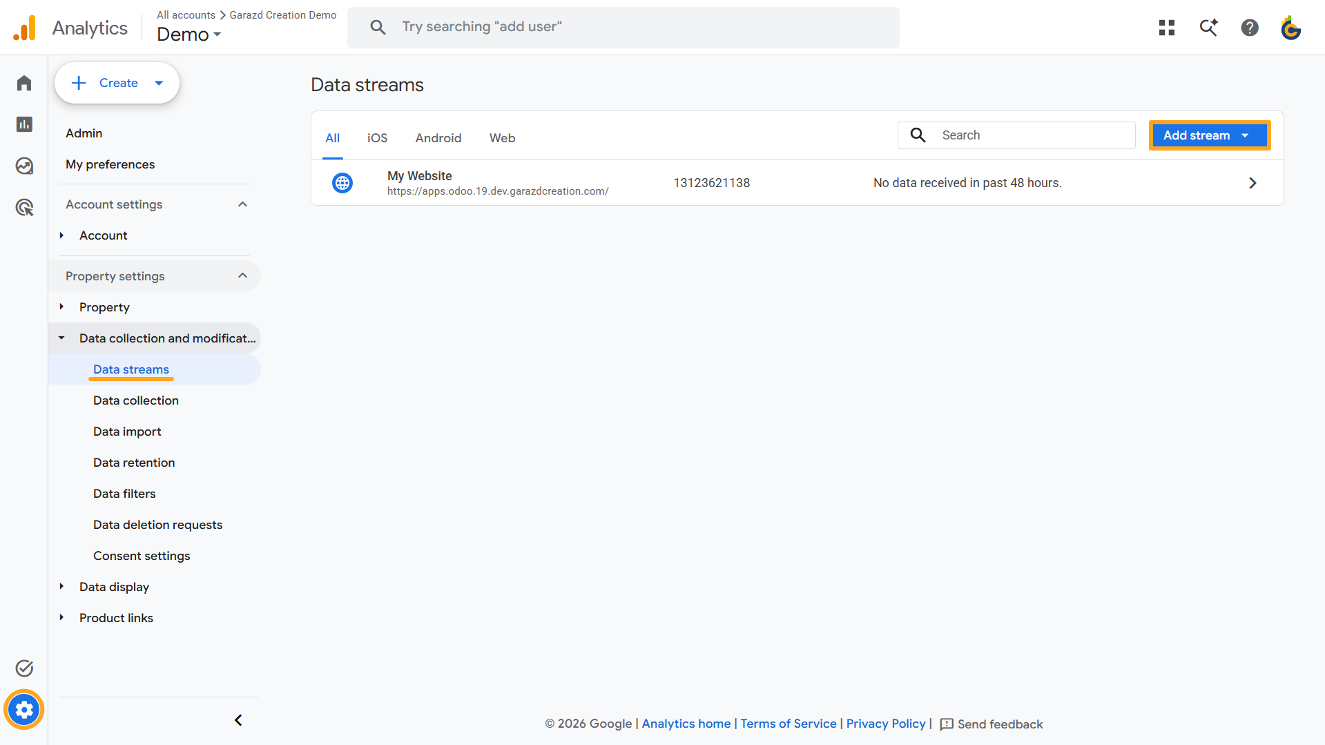This screenshot has height=745, width=1325.
Task: Click the Insights sparkle search icon
Action: 1208,28
